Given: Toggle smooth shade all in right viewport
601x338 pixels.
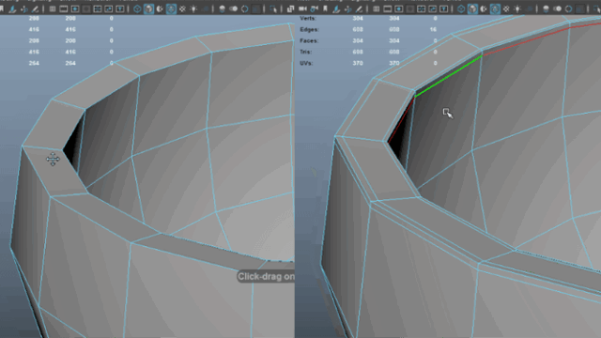Looking at the screenshot, I should [472, 8].
